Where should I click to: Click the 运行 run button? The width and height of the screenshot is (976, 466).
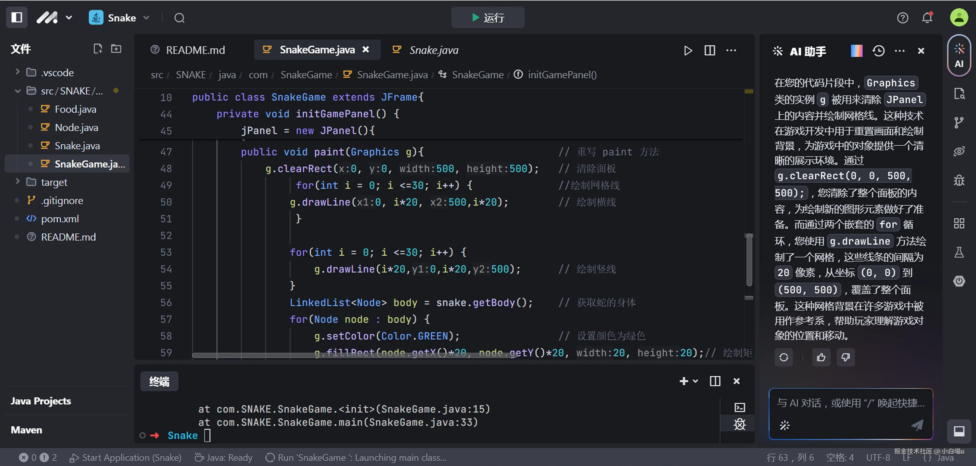coord(488,17)
